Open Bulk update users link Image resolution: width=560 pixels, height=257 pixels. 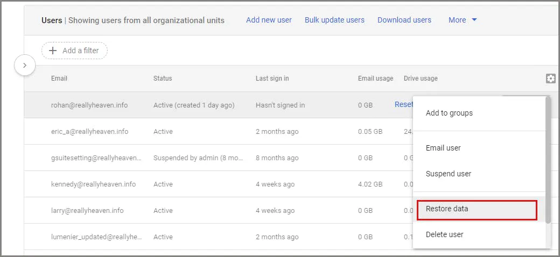point(334,20)
